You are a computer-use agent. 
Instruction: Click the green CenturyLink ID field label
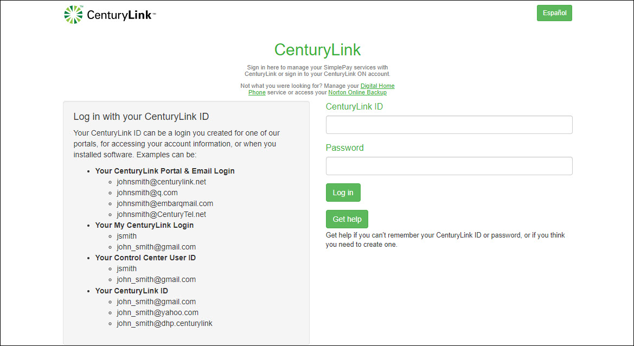tap(354, 107)
